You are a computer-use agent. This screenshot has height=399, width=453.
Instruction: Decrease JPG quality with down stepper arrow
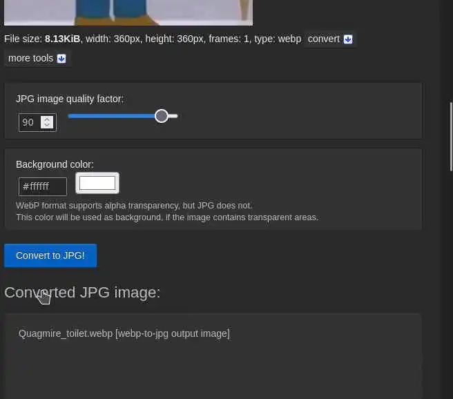(x=47, y=126)
